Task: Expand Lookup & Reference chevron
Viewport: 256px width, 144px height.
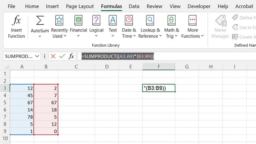Action: pos(161,36)
